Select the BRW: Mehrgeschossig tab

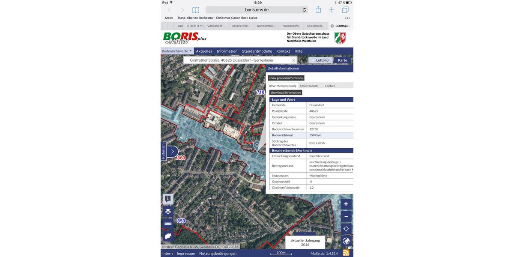click(x=283, y=86)
